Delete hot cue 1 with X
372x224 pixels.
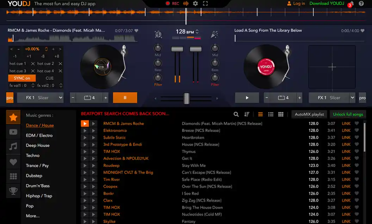pyautogui.click(x=33, y=64)
